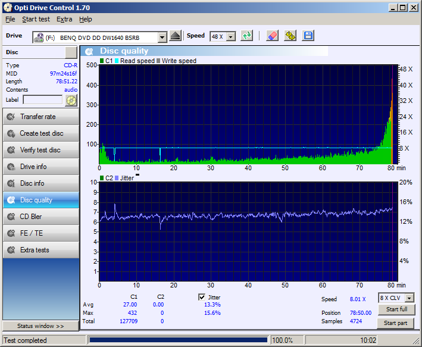This screenshot has width=422, height=347.
Task: Show the Drive info page
Action: (41, 167)
